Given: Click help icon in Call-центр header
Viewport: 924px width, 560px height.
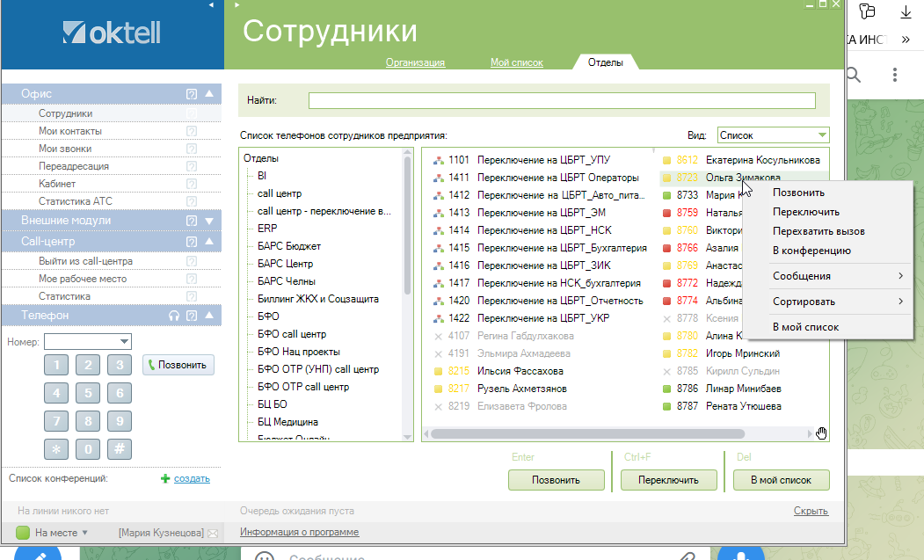Looking at the screenshot, I should pyautogui.click(x=192, y=242).
